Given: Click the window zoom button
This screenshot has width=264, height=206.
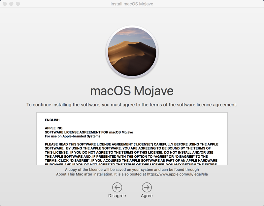Looking at the screenshot, I should point(18,4).
